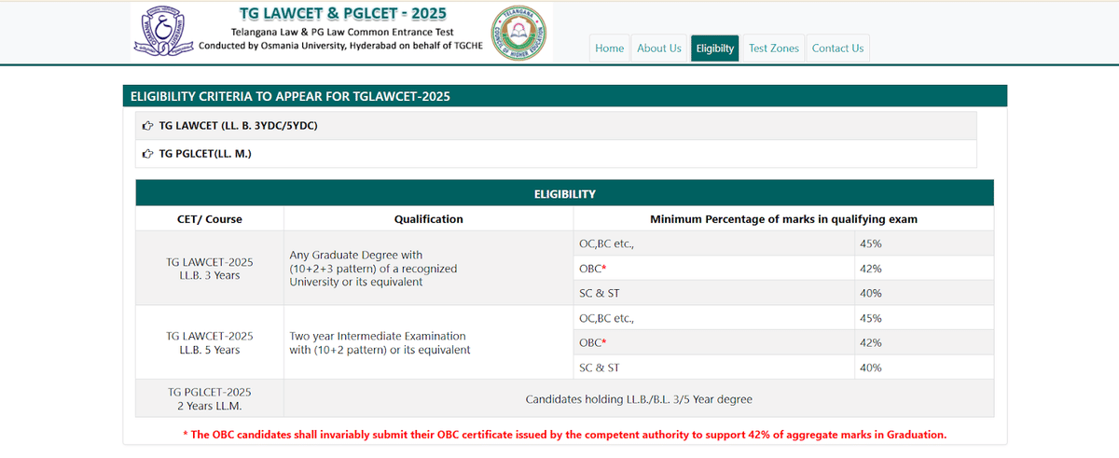
Task: Select the Eligibilty tab
Action: [715, 49]
